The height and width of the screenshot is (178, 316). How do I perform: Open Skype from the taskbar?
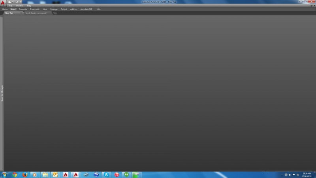pos(106,175)
